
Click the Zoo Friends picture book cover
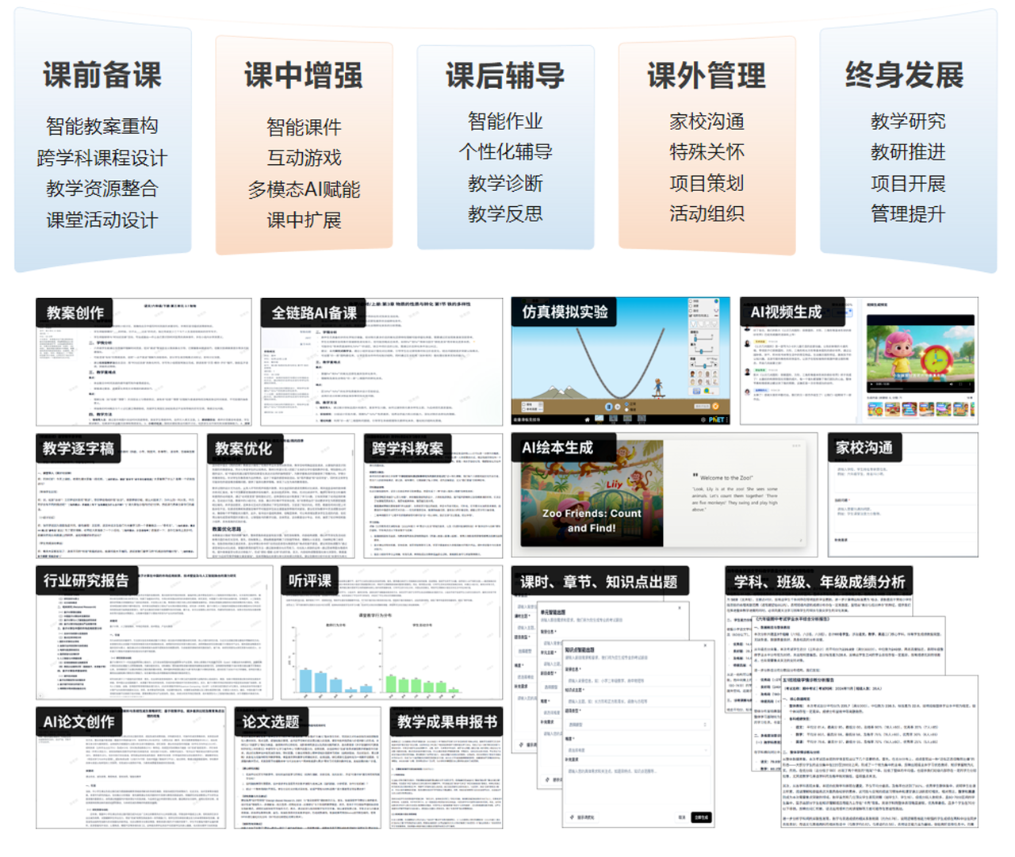[591, 495]
